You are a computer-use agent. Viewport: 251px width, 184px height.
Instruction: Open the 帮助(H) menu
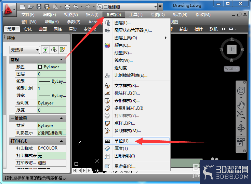point(52,22)
